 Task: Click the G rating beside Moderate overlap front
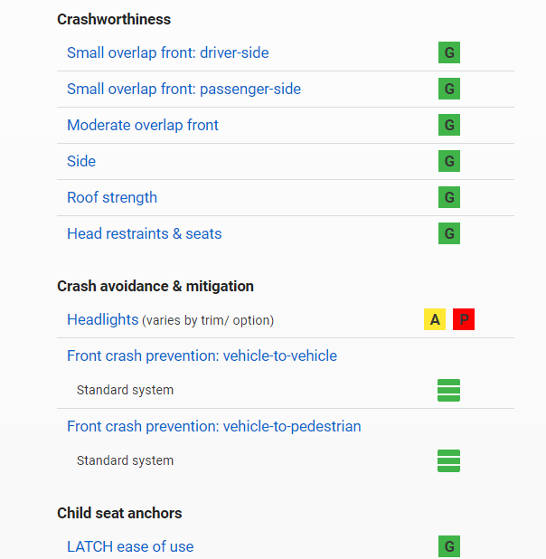(x=449, y=125)
